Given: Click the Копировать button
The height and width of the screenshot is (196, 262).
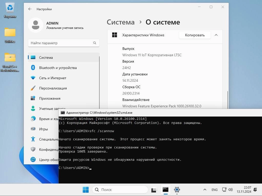Looking at the screenshot, I should 195,35.
